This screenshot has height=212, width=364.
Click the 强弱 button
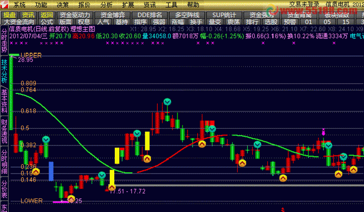159,22
